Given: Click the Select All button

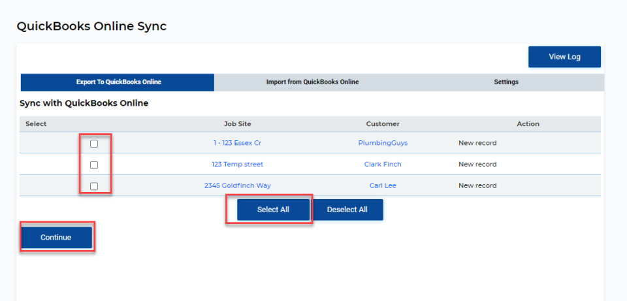Looking at the screenshot, I should tap(273, 210).
